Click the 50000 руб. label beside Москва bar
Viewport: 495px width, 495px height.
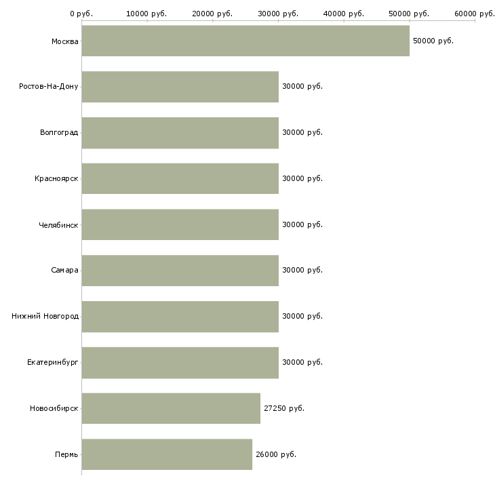(x=433, y=41)
